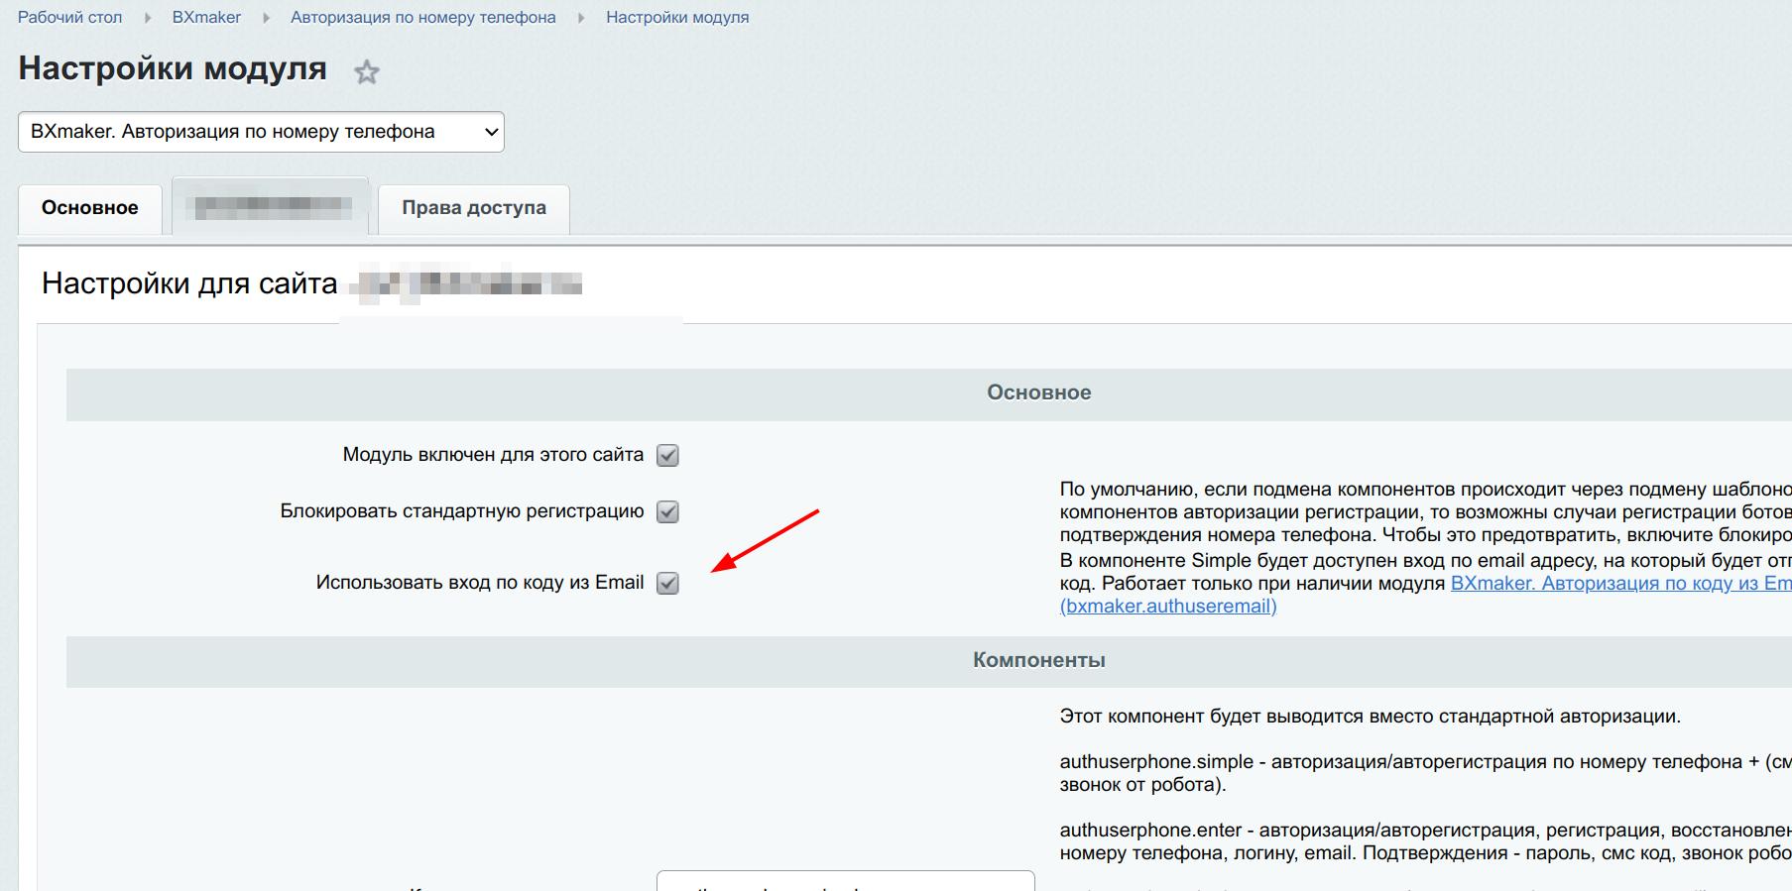Screen dimensions: 1792x891
Task: Add page to favorites with star icon
Action: pyautogui.click(x=367, y=72)
